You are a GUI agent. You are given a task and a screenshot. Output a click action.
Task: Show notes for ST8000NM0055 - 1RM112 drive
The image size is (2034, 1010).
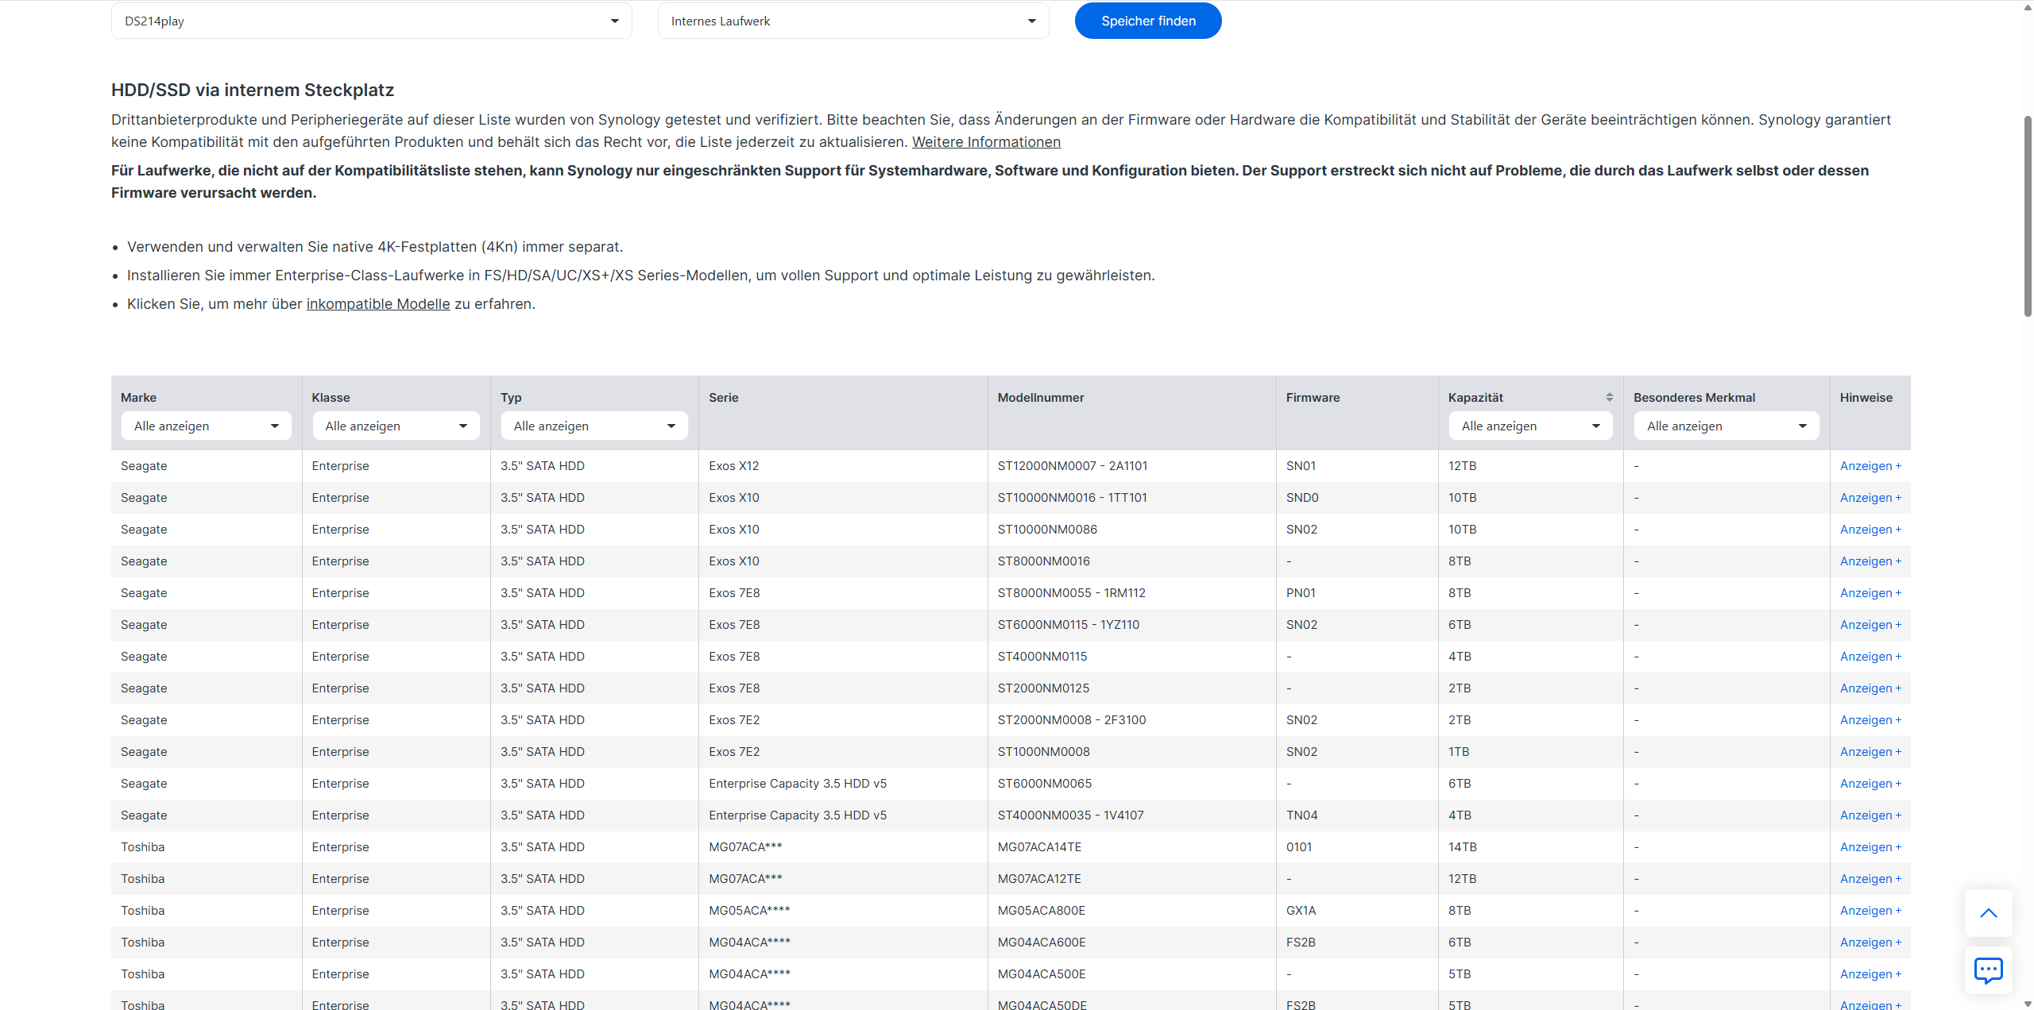pyautogui.click(x=1870, y=593)
